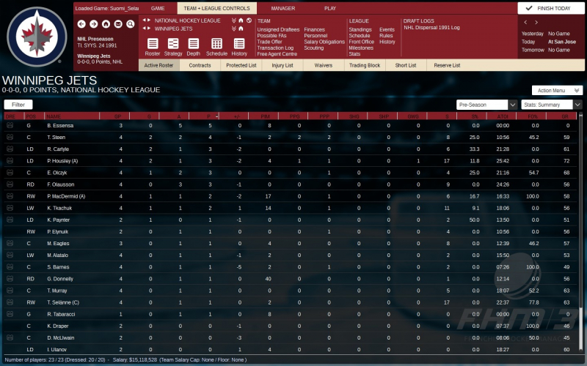Screen dimensions: 587x366
Task: Toggle dressed jersey icon for R. Carlyle
Action: click(10, 149)
